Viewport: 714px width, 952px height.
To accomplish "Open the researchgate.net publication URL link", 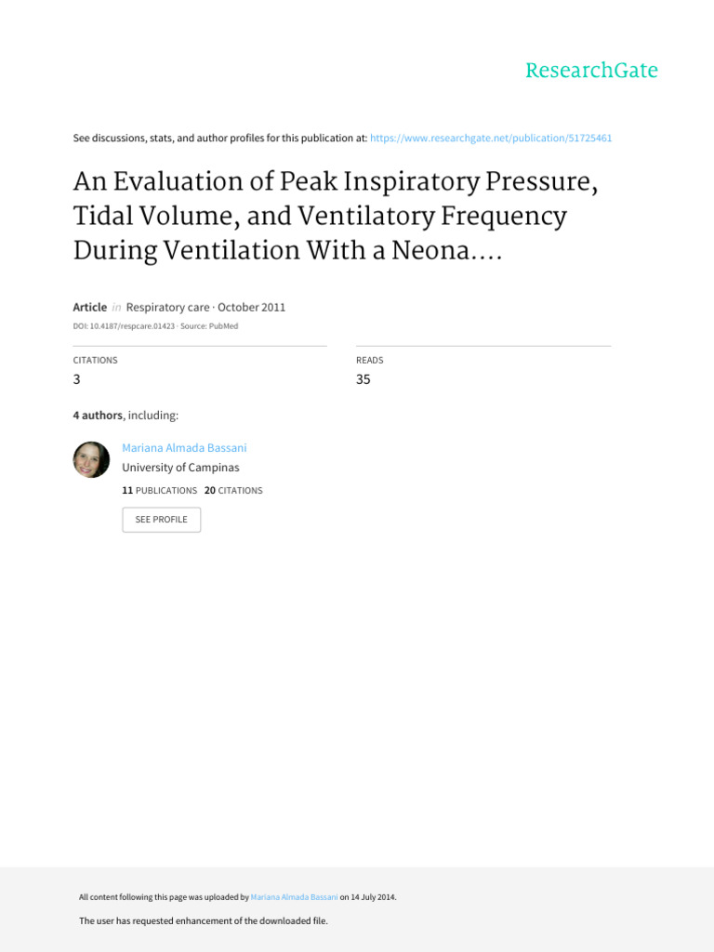I will click(491, 138).
